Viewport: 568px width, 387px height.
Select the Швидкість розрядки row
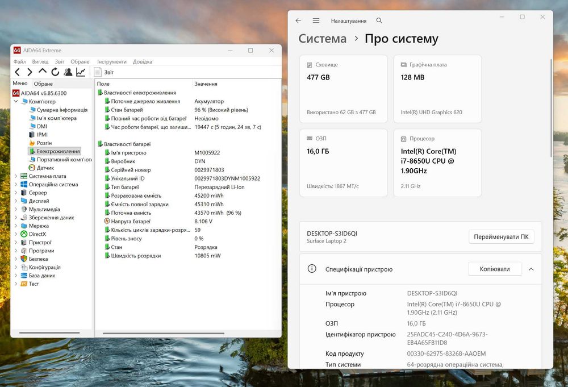tap(189, 256)
